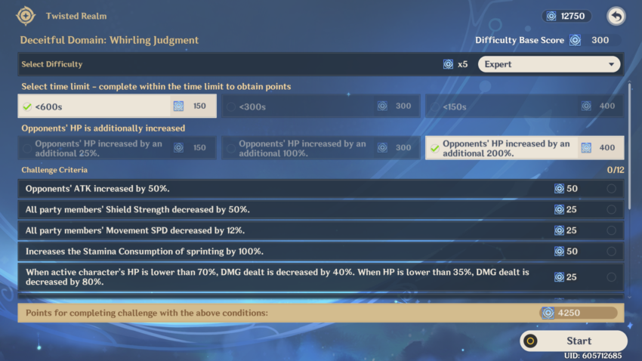Click the 12750 total points currency icon

click(551, 16)
